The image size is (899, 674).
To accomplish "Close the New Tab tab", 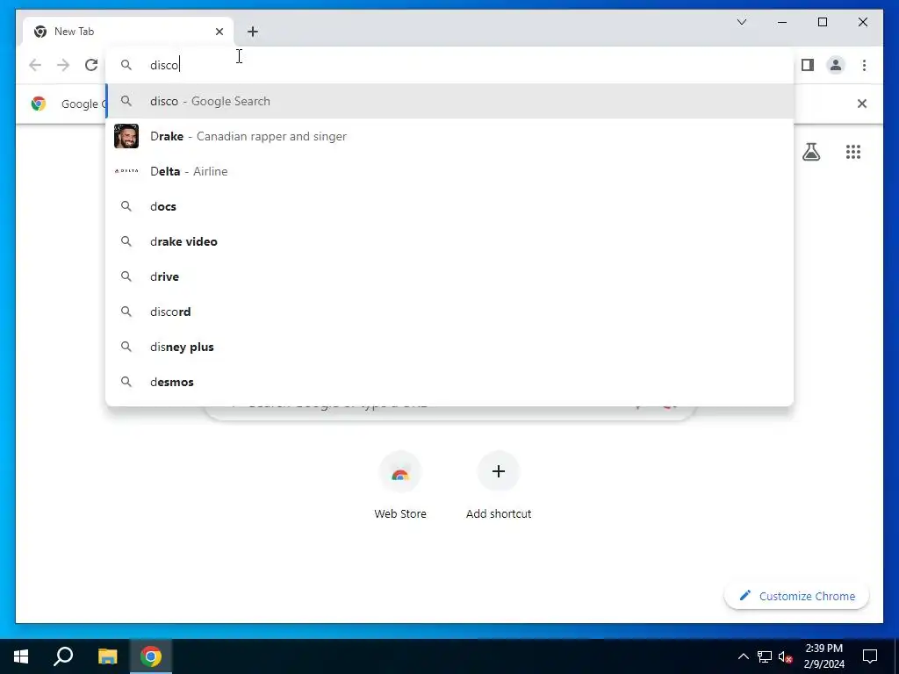I will [x=219, y=32].
